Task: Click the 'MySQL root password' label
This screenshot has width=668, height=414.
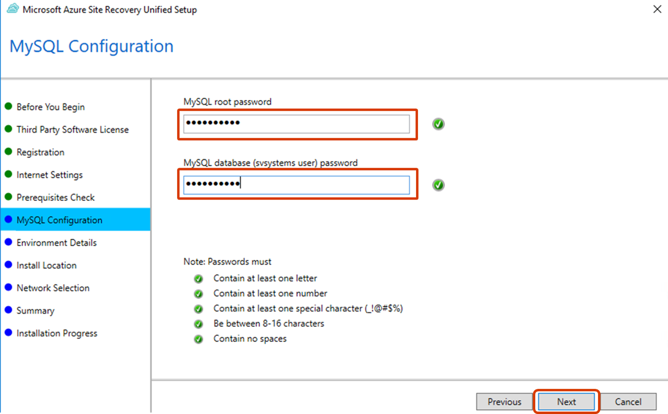Action: pyautogui.click(x=227, y=102)
